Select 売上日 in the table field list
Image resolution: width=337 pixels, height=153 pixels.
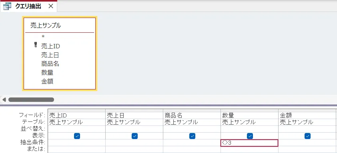click(x=50, y=55)
